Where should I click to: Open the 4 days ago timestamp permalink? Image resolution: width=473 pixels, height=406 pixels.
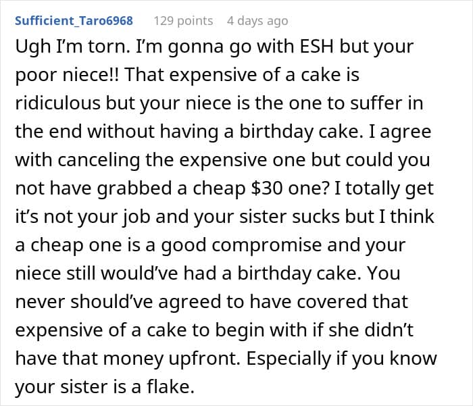pos(257,21)
